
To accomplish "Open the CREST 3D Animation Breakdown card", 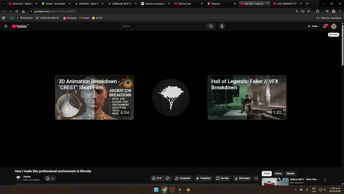I will click(94, 97).
